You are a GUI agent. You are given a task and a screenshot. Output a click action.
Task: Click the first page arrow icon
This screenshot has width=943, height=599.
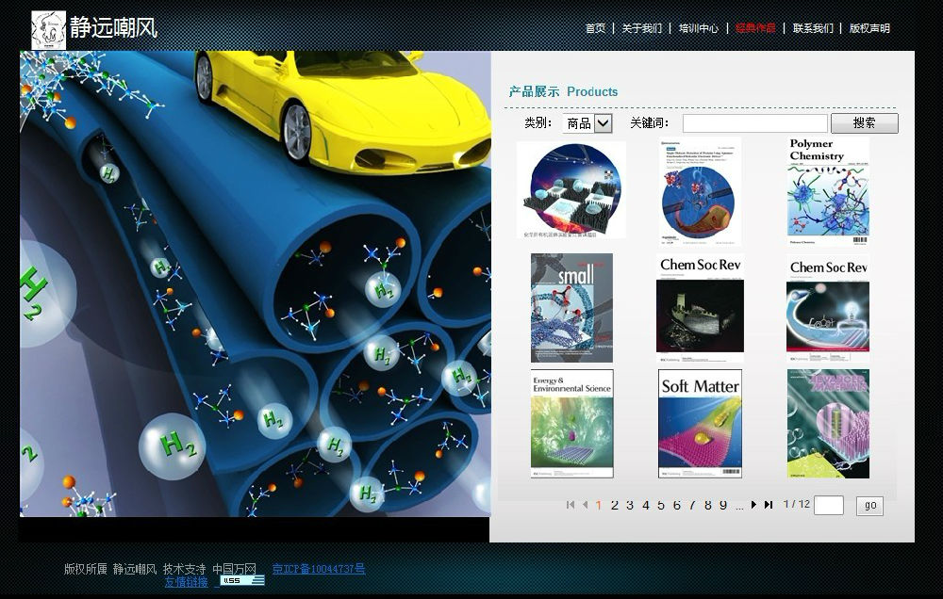point(571,506)
